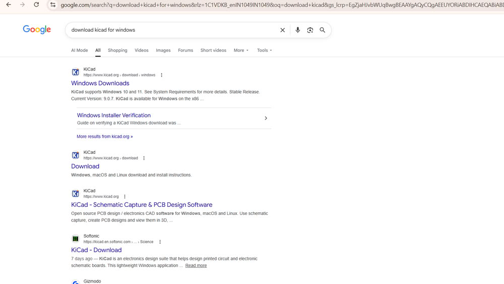Open the Shopping tab
504x284 pixels.
(x=117, y=50)
